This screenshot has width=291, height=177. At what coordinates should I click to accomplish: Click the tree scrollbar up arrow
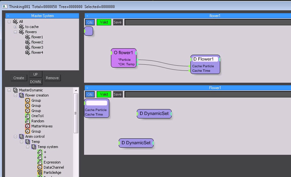click(76, 90)
